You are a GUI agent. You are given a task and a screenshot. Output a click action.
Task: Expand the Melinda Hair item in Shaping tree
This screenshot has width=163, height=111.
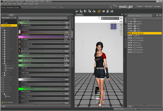tap(2, 77)
